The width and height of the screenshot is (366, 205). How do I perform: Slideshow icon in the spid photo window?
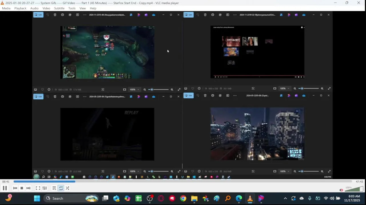(228, 95)
